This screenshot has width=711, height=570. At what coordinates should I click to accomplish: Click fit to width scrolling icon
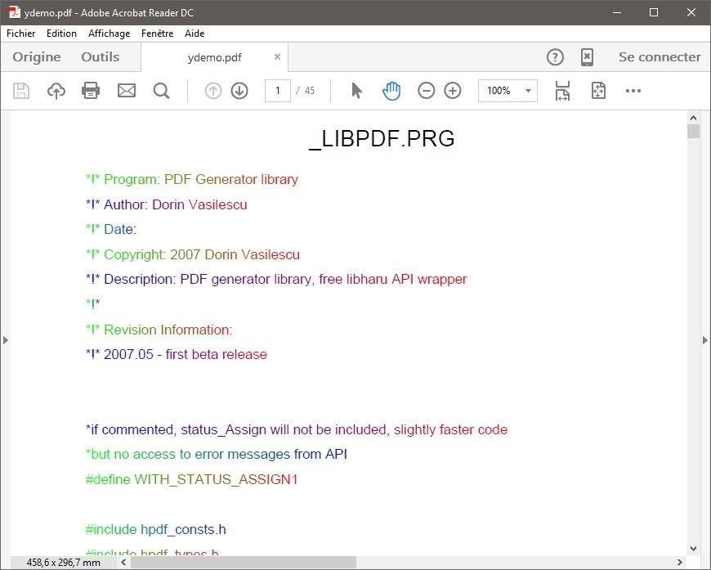[x=562, y=91]
